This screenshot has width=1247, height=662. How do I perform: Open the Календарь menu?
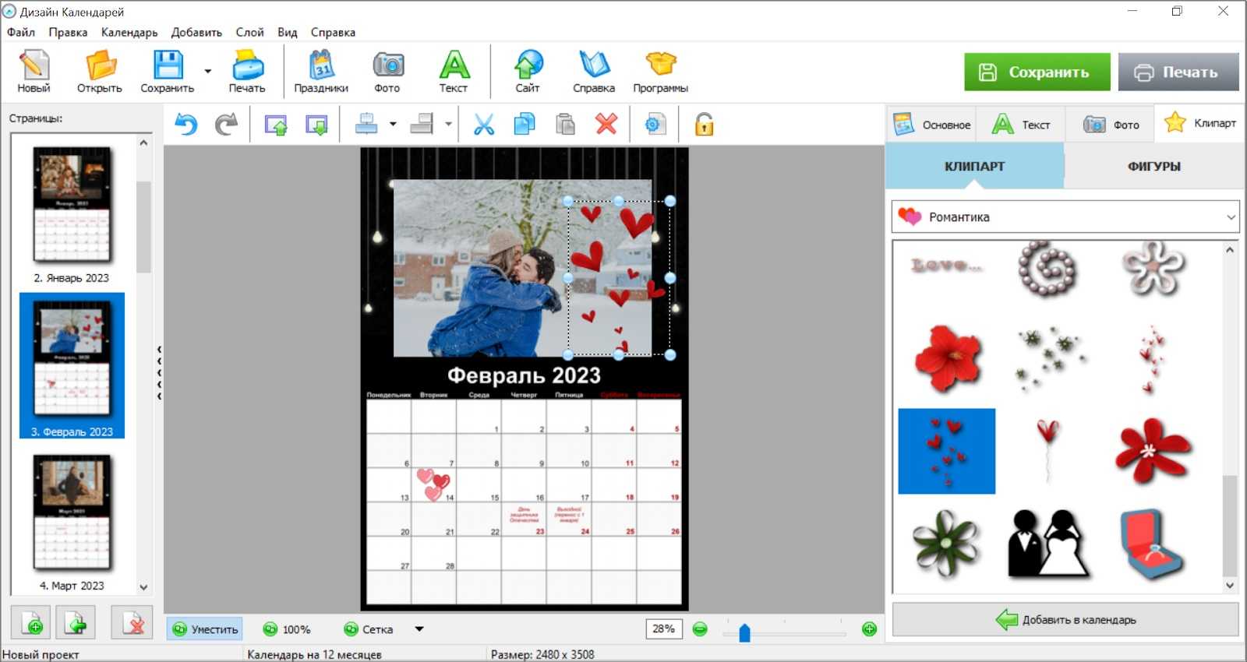click(129, 32)
